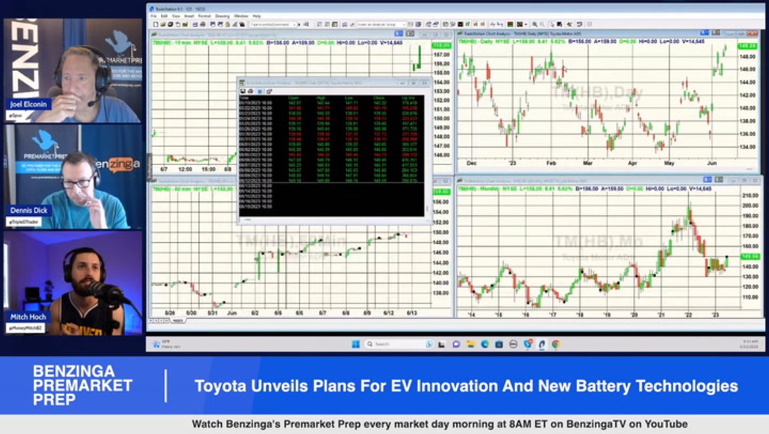Select the Open column header in Data Window
Screen dimensions: 769x434
293,98
